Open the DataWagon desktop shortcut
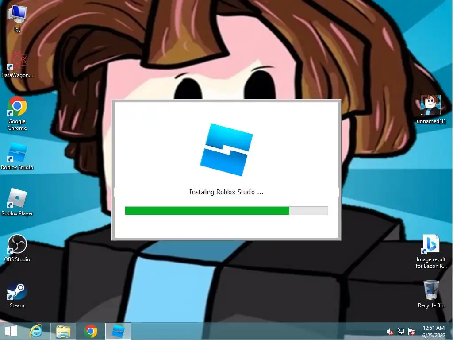The height and width of the screenshot is (340, 453). pos(17,64)
